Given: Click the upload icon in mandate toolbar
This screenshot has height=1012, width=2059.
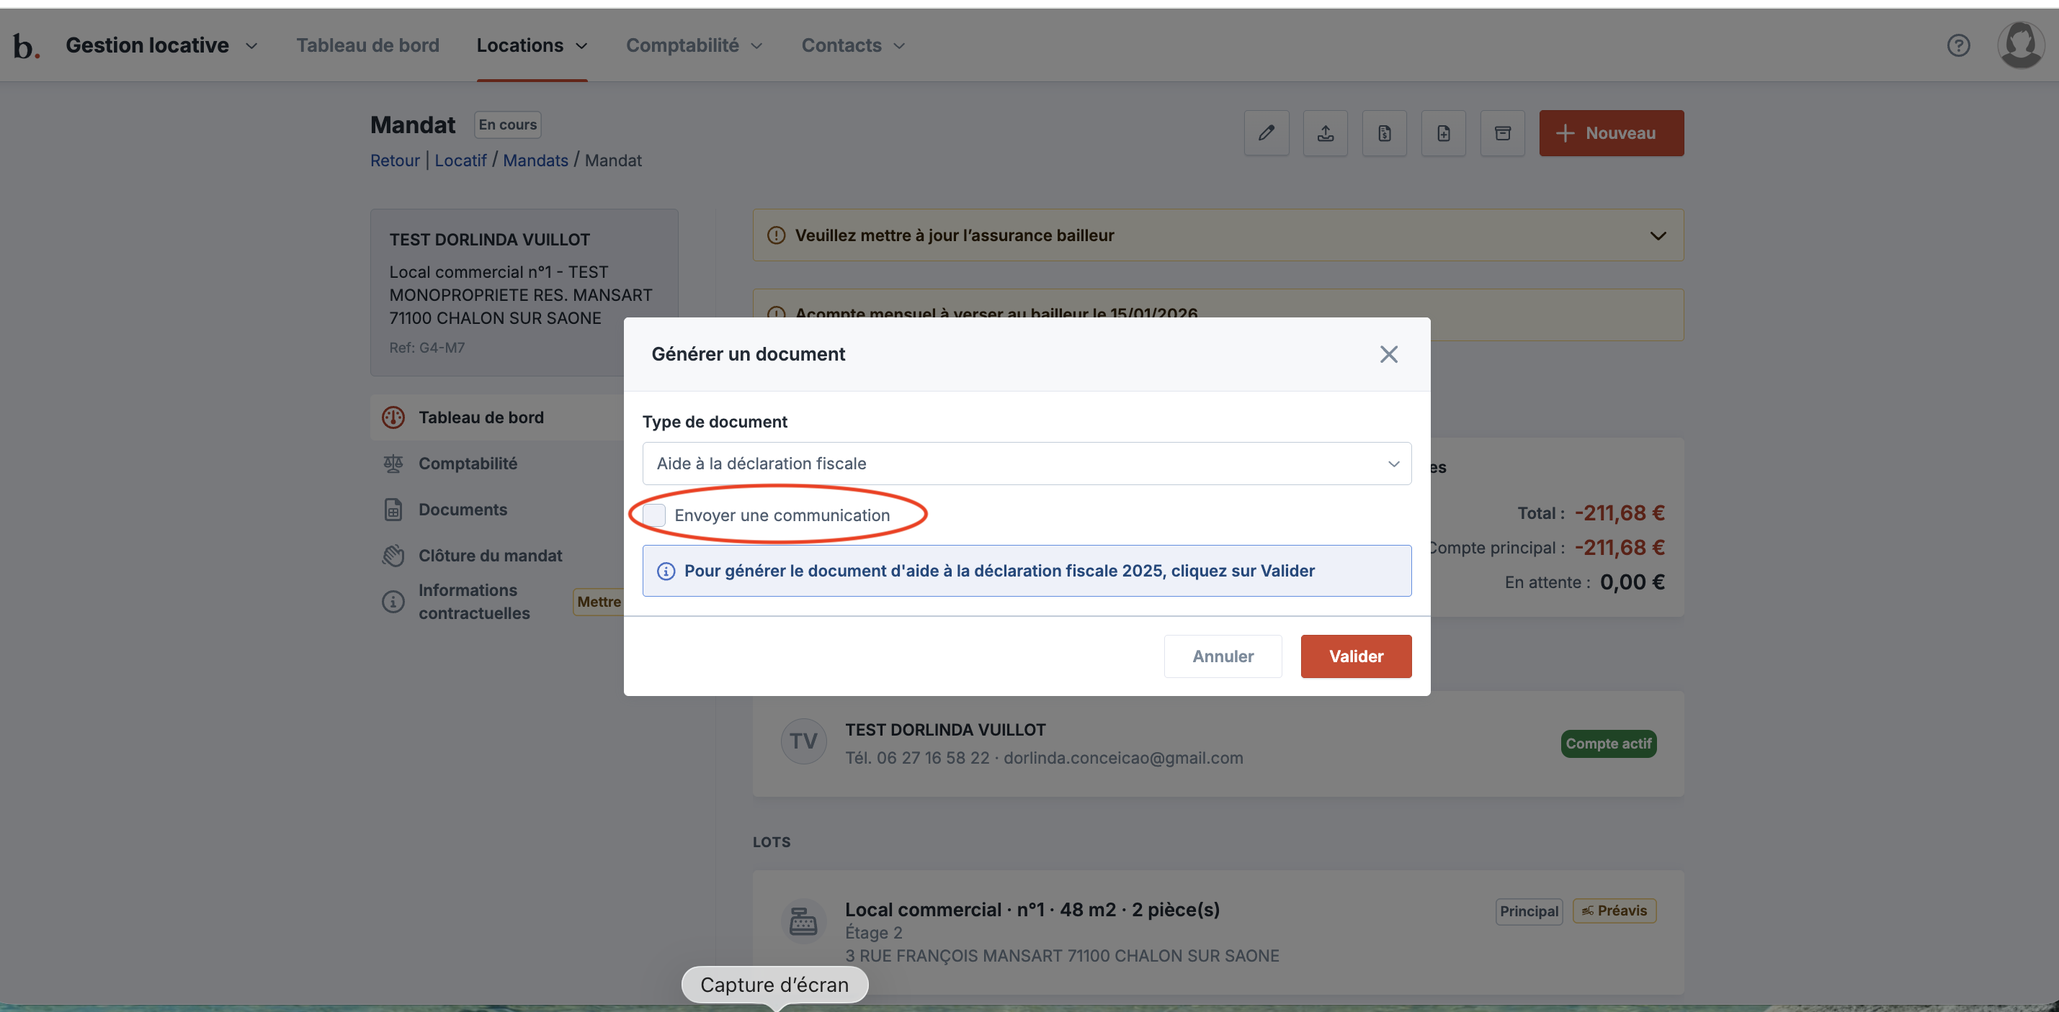Looking at the screenshot, I should click(1326, 133).
